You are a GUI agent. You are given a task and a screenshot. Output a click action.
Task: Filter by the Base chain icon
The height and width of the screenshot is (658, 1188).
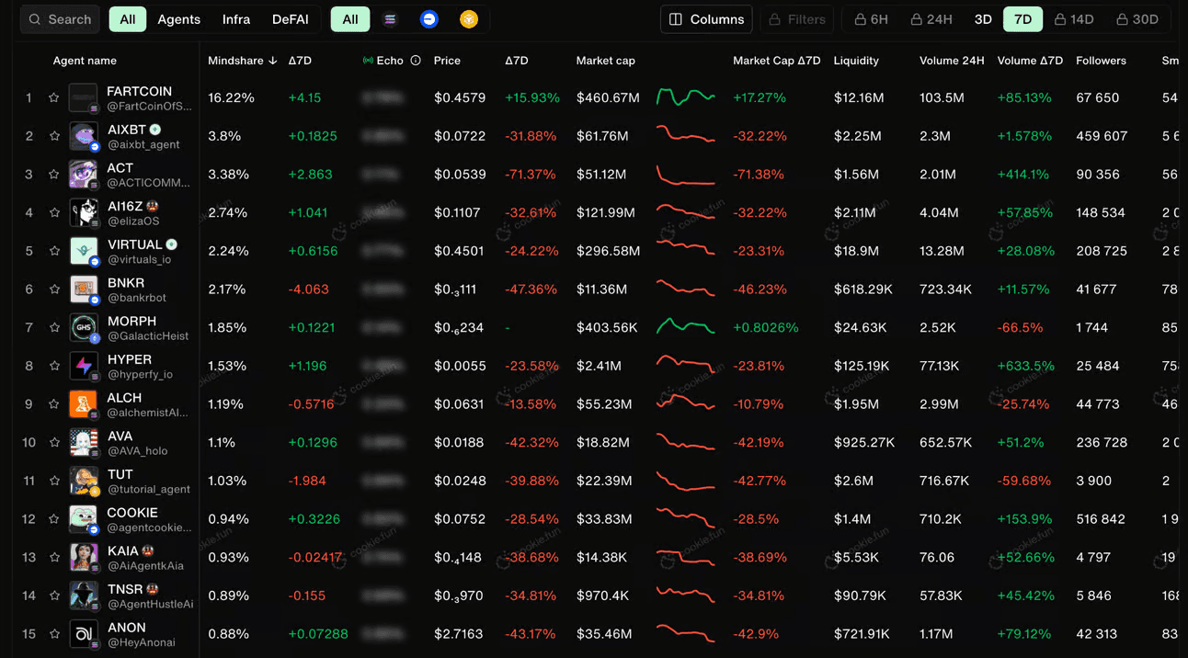(x=428, y=19)
